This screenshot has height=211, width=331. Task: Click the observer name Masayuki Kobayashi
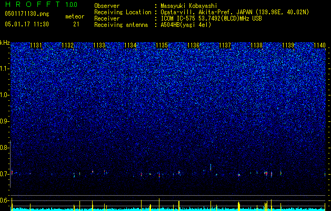pyautogui.click(x=189, y=6)
